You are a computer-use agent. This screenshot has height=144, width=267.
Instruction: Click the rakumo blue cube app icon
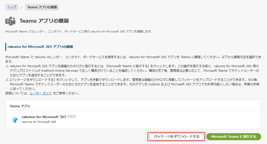tap(15, 120)
